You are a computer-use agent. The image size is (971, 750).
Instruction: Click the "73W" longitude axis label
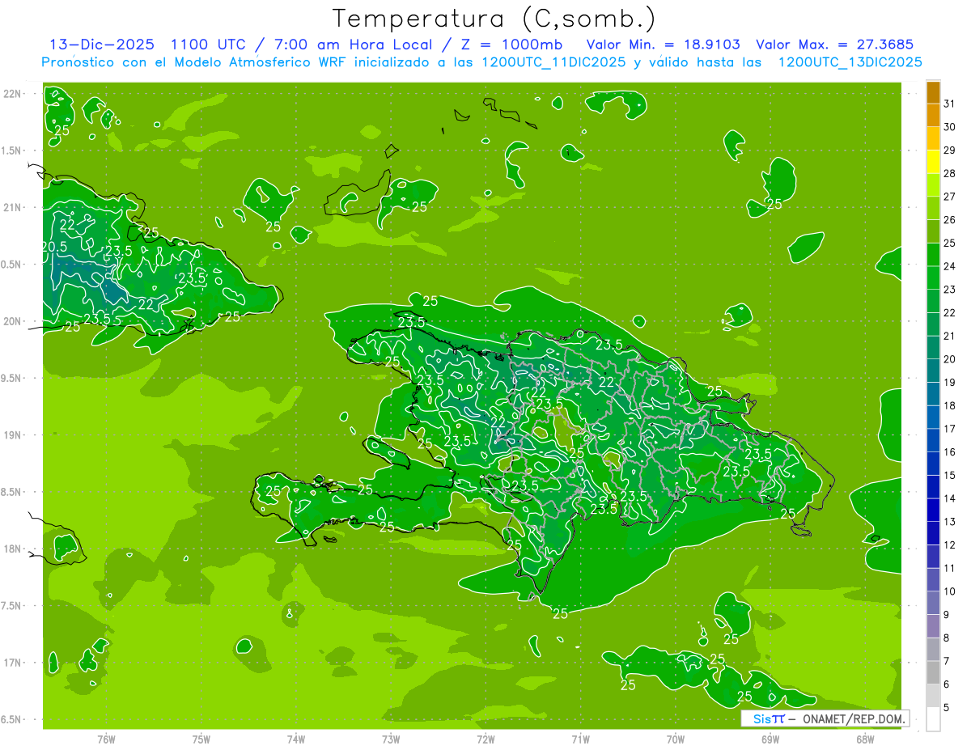pyautogui.click(x=391, y=739)
